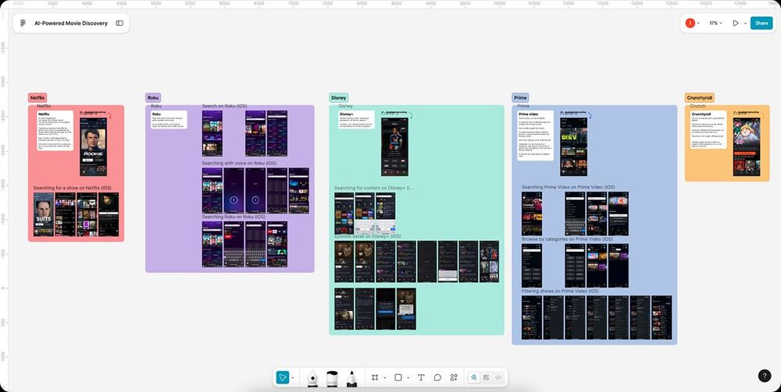Select the Move tool
The width and height of the screenshot is (781, 392).
(x=283, y=378)
